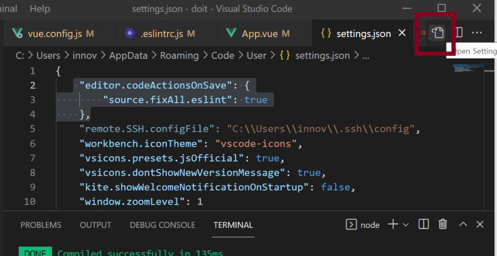This screenshot has width=497, height=256.
Task: Click the false value on line 9
Action: coord(336,187)
